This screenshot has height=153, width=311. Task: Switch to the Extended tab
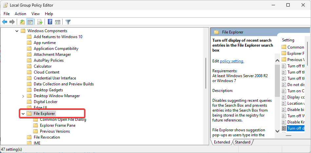222,142
